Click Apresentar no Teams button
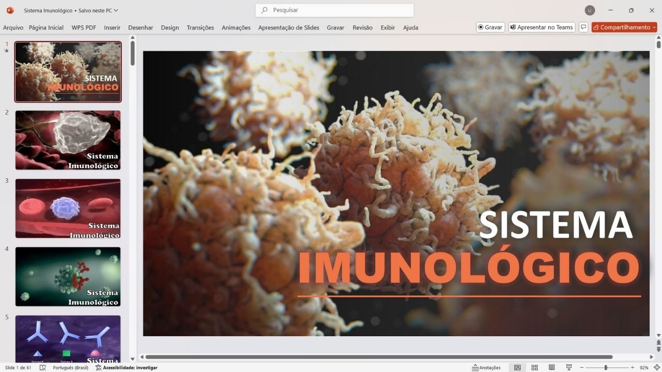This screenshot has width=662, height=372. (x=541, y=27)
